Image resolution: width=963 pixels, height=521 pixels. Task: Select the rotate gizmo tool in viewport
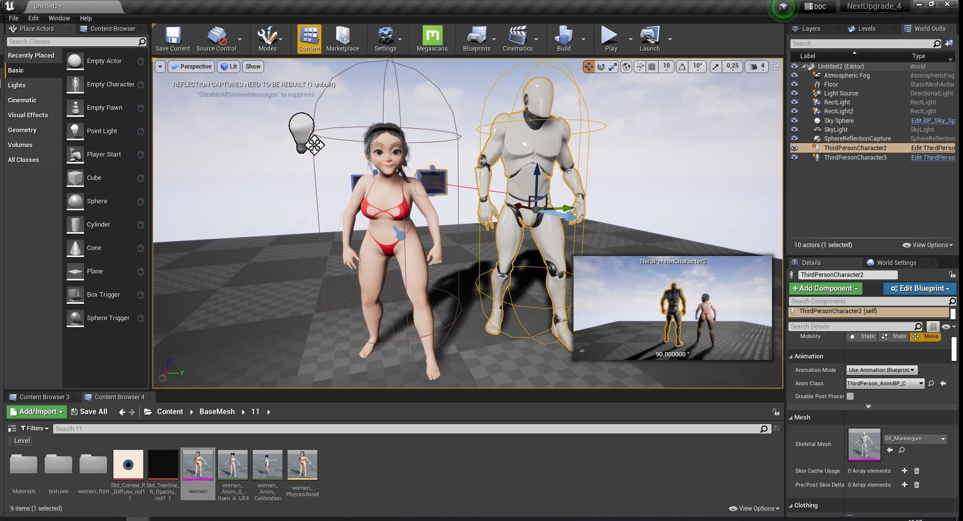[x=601, y=67]
